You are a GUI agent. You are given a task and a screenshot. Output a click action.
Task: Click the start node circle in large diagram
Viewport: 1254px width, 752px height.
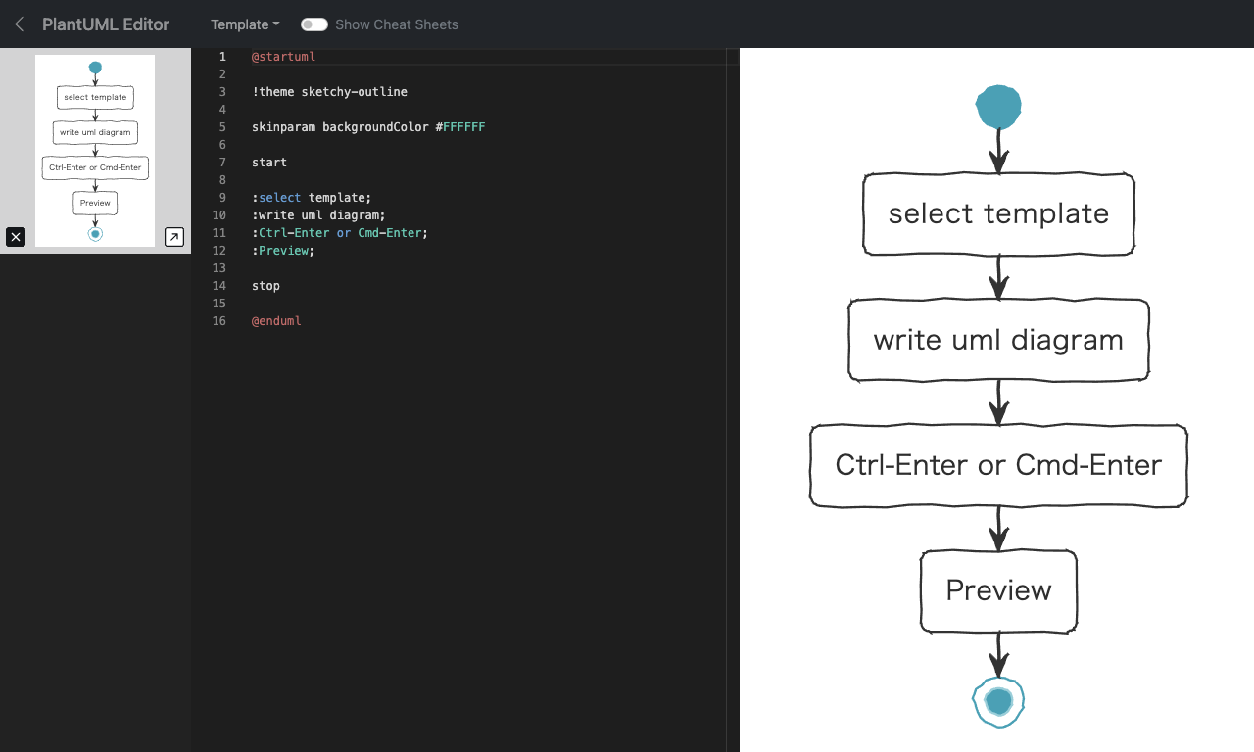[x=998, y=108]
